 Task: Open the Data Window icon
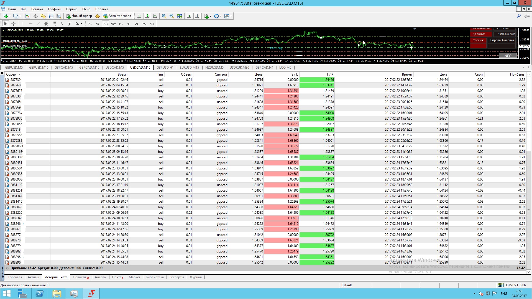[x=36, y=16]
